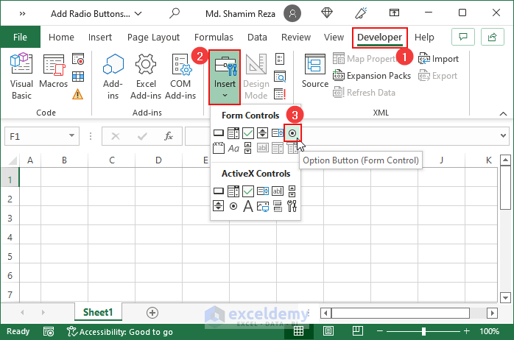Select the Label form control
Image resolution: width=514 pixels, height=340 pixels.
pyautogui.click(x=233, y=149)
